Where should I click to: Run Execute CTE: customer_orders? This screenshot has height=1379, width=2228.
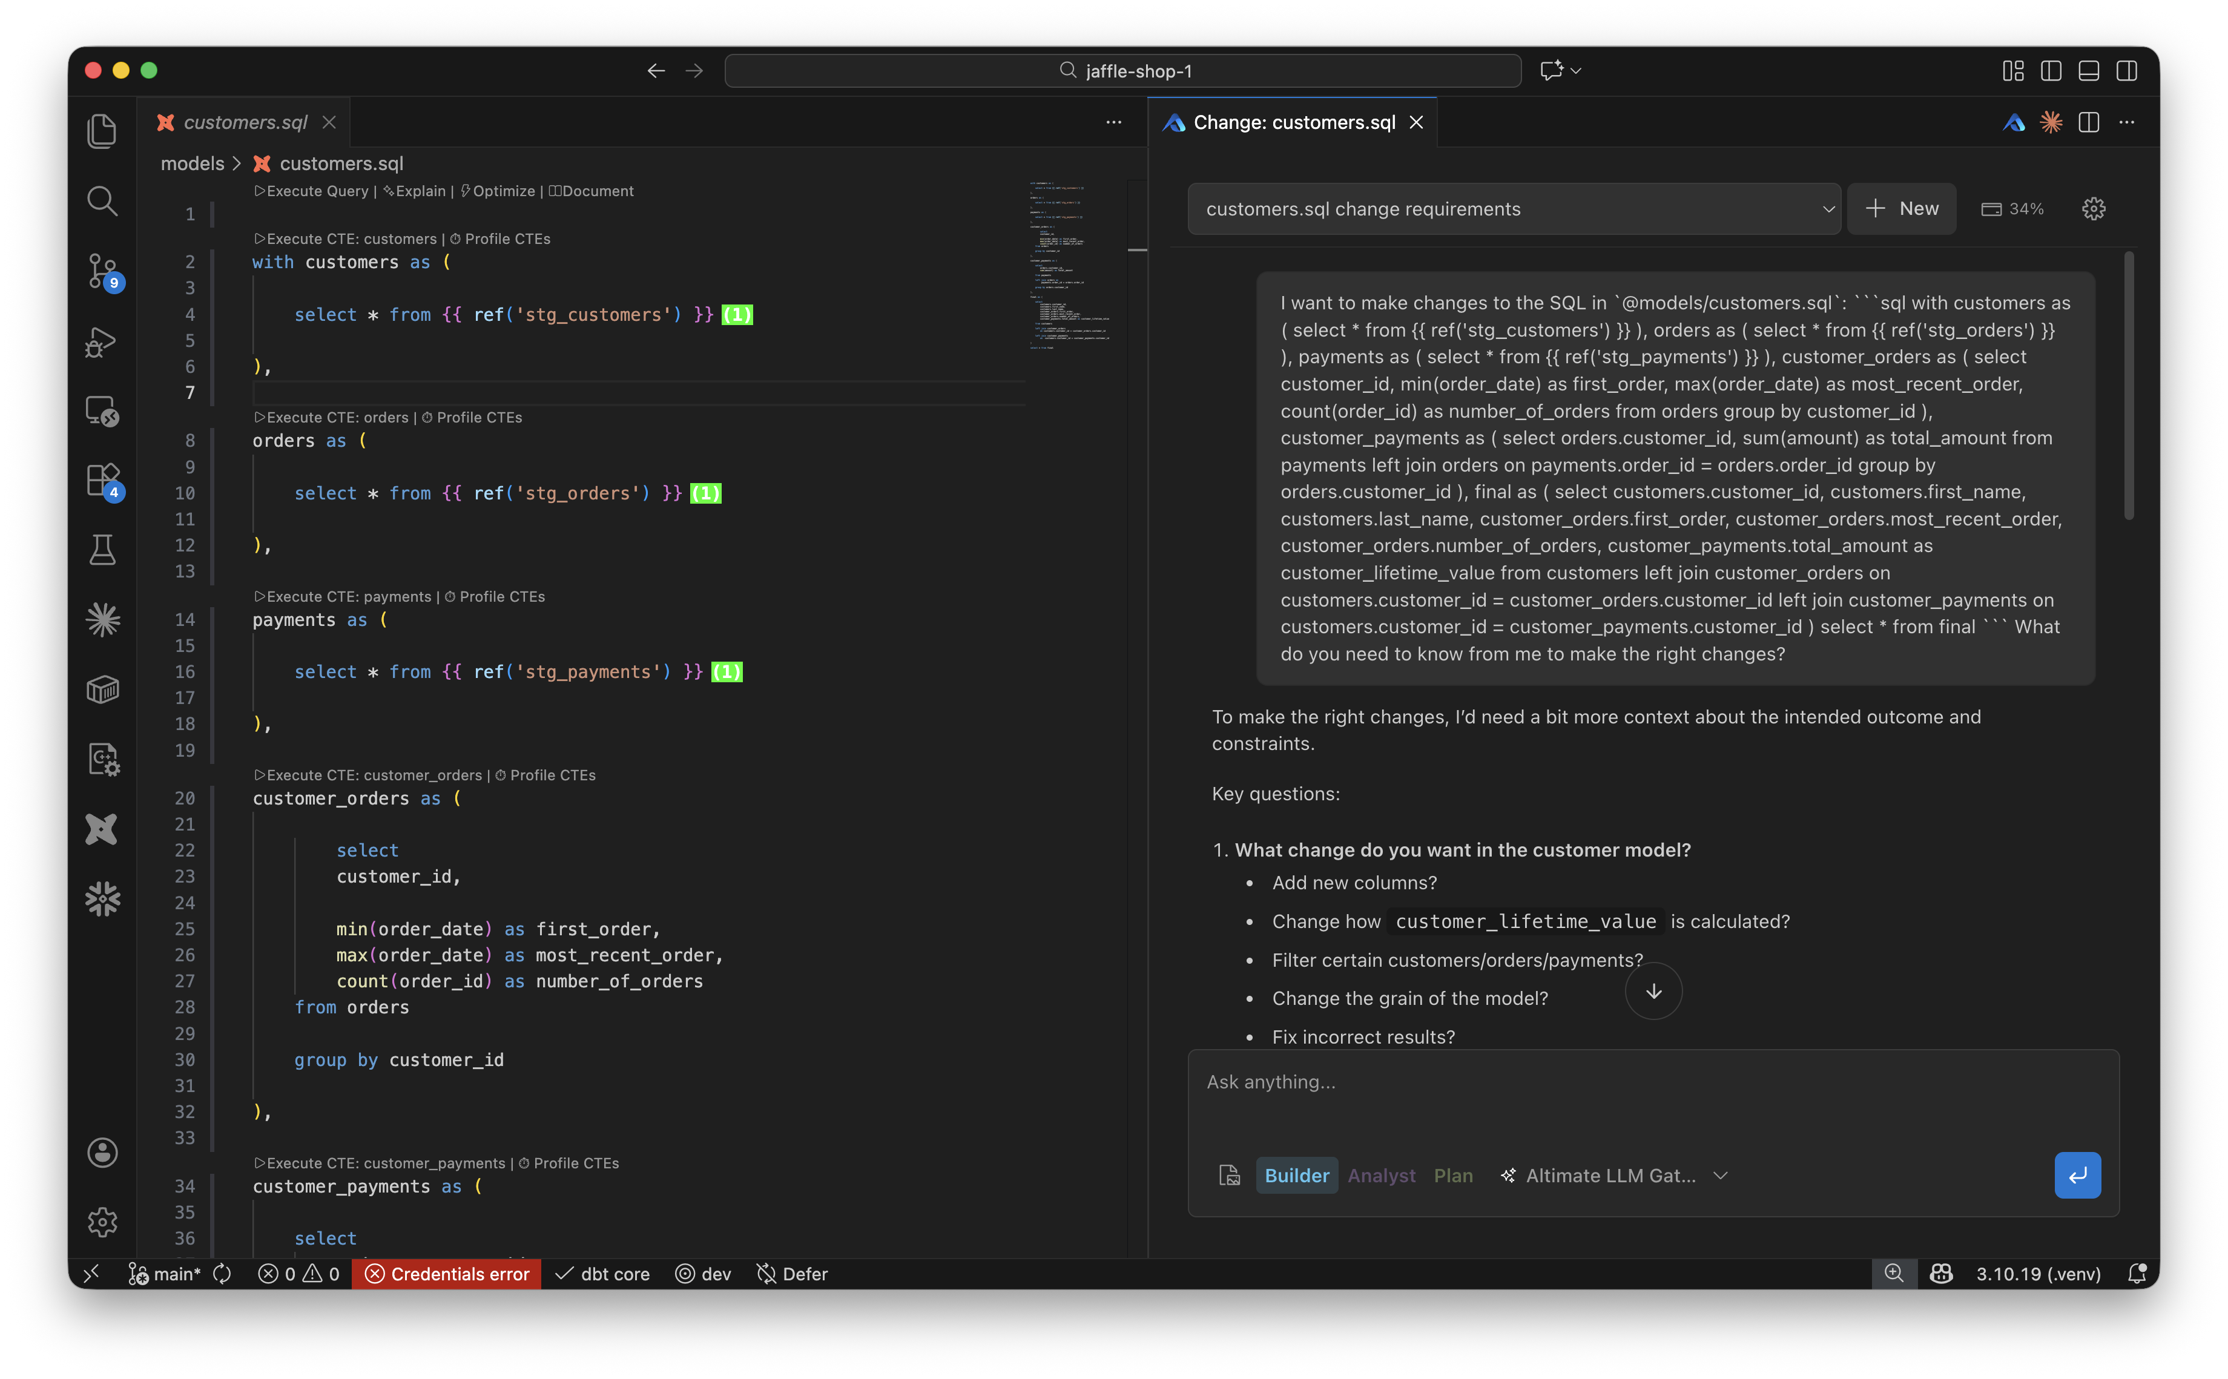tap(367, 775)
